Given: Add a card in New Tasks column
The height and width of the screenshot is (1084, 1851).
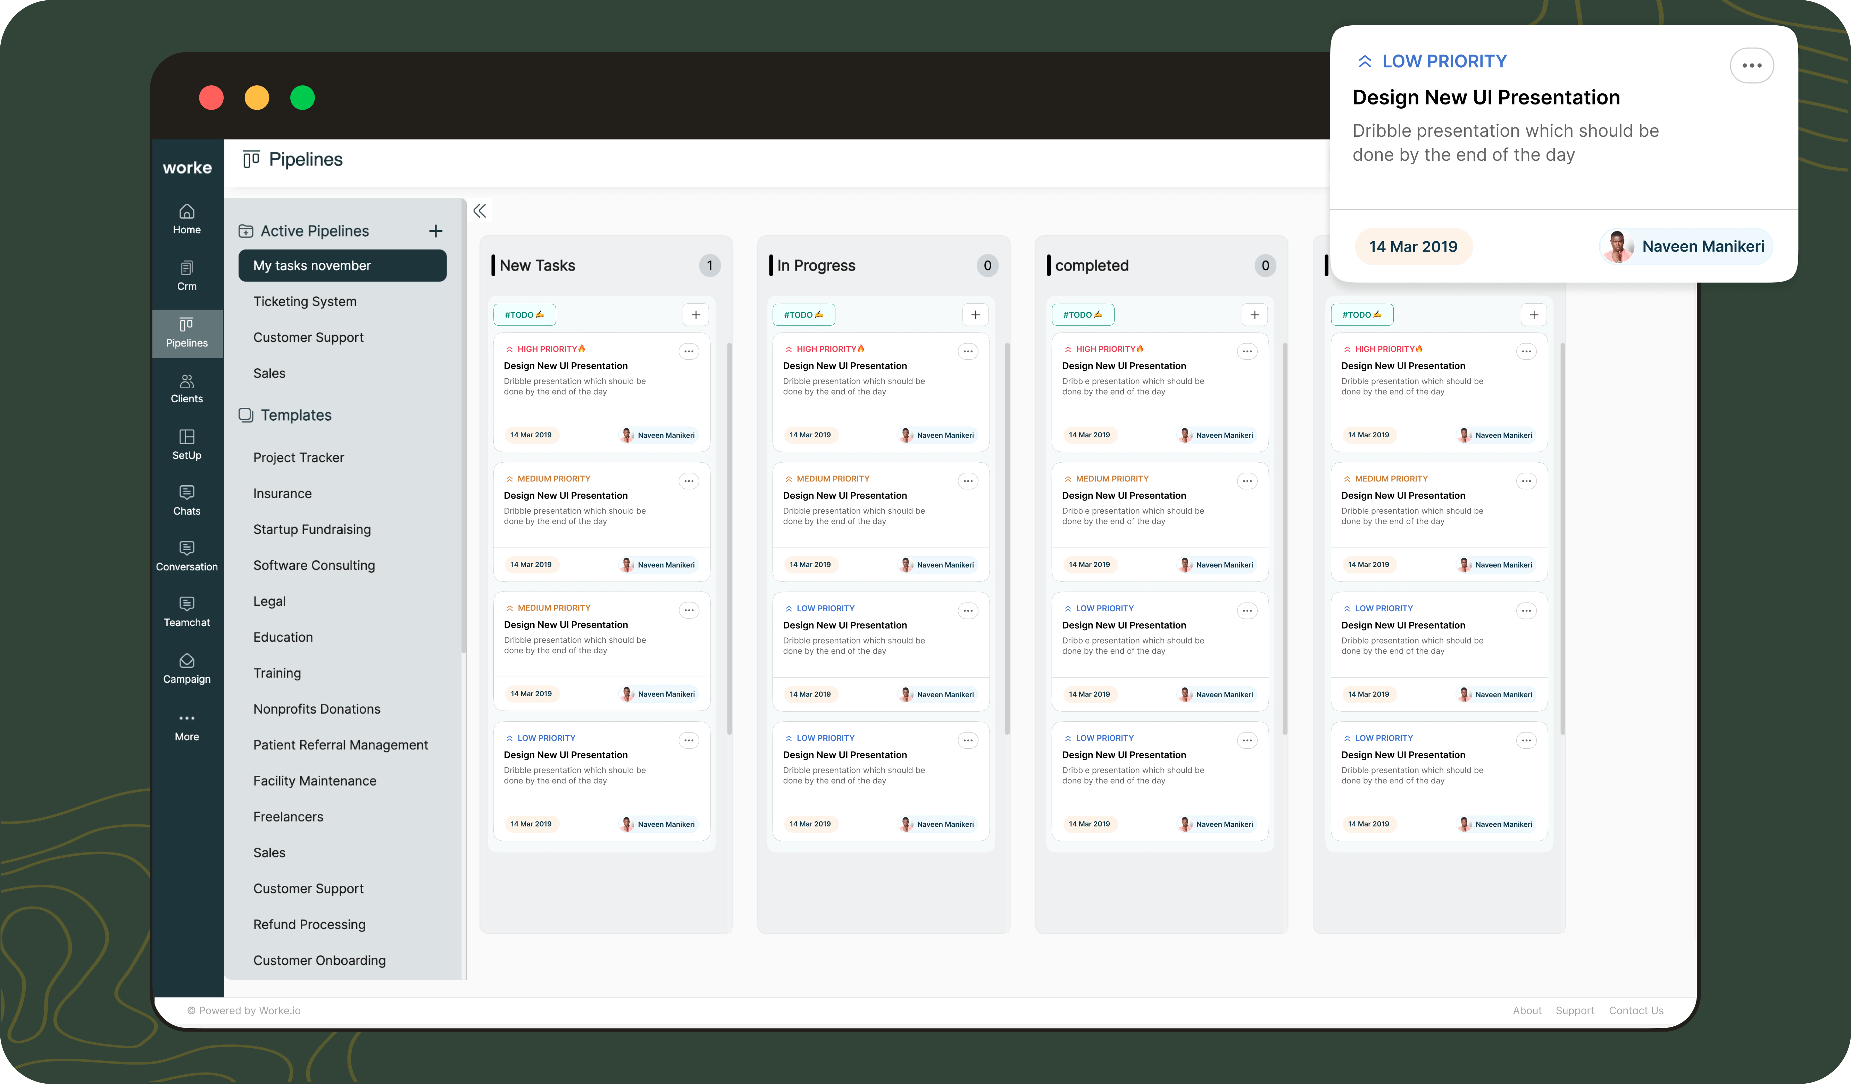Looking at the screenshot, I should [695, 314].
